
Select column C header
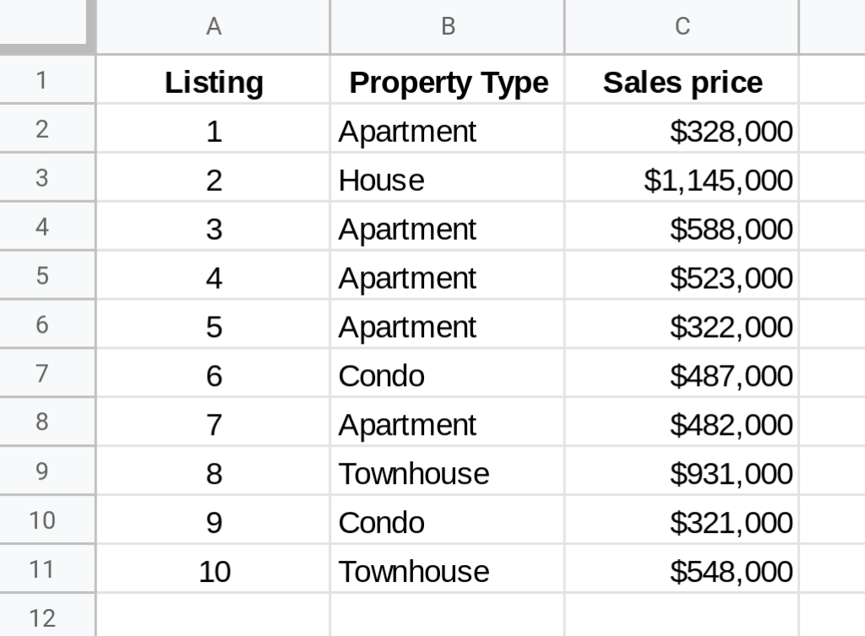click(682, 26)
